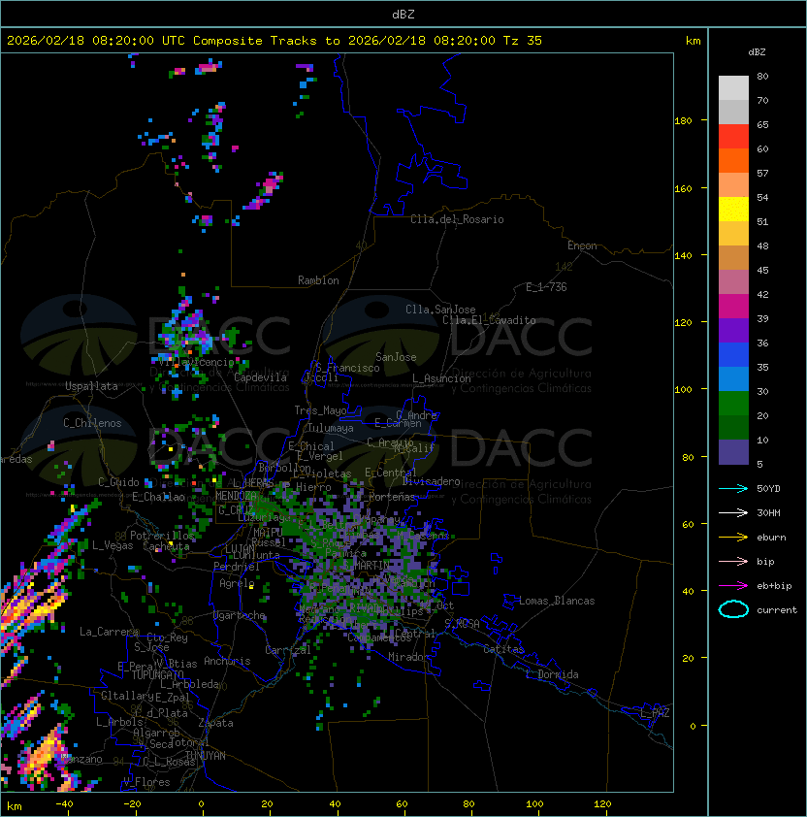Image resolution: width=807 pixels, height=817 pixels.
Task: Click the Carrizal map label
Action: [288, 650]
